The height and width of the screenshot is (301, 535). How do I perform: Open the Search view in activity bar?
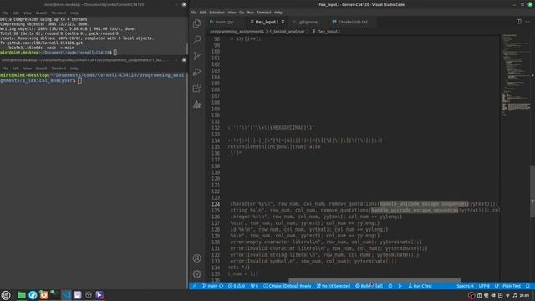[x=197, y=39]
